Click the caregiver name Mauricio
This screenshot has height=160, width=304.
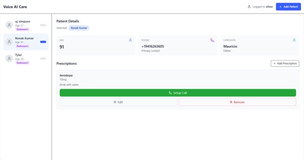point(230,46)
